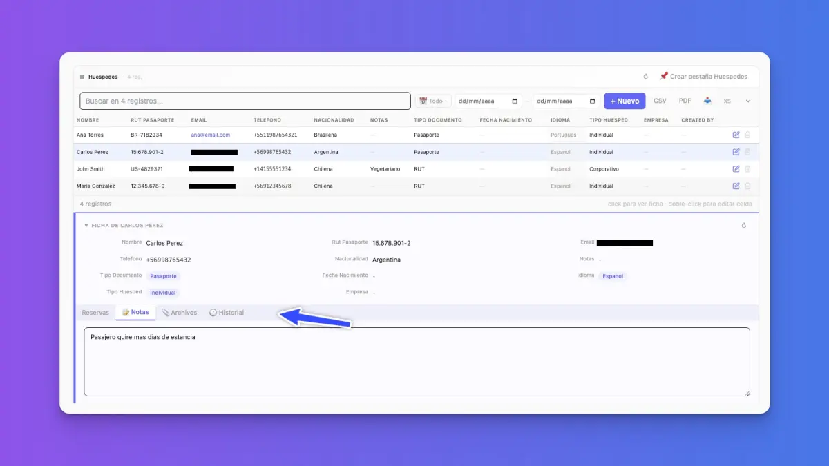Select the Notas tab
829x466 pixels.
(x=135, y=313)
